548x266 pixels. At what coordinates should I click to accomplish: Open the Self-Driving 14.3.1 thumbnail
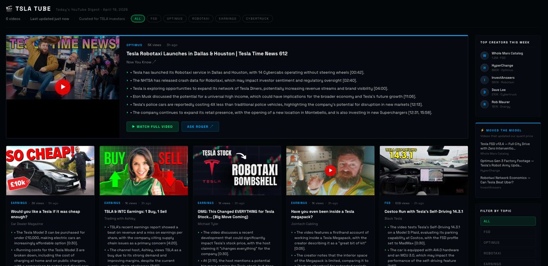coord(424,171)
